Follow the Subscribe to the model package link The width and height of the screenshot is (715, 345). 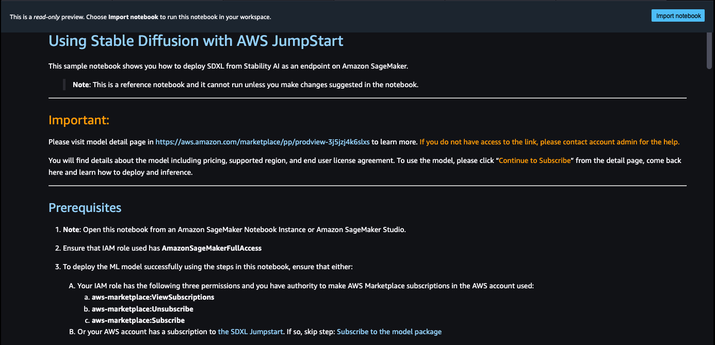[x=389, y=332]
